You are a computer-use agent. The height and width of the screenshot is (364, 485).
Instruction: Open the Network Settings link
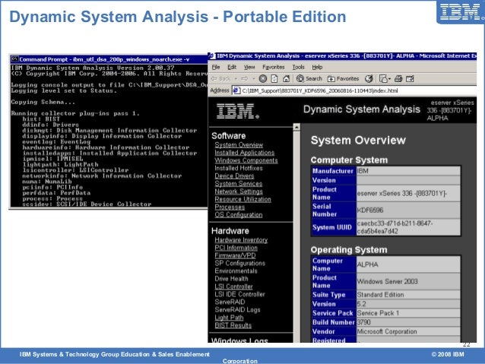pos(239,191)
